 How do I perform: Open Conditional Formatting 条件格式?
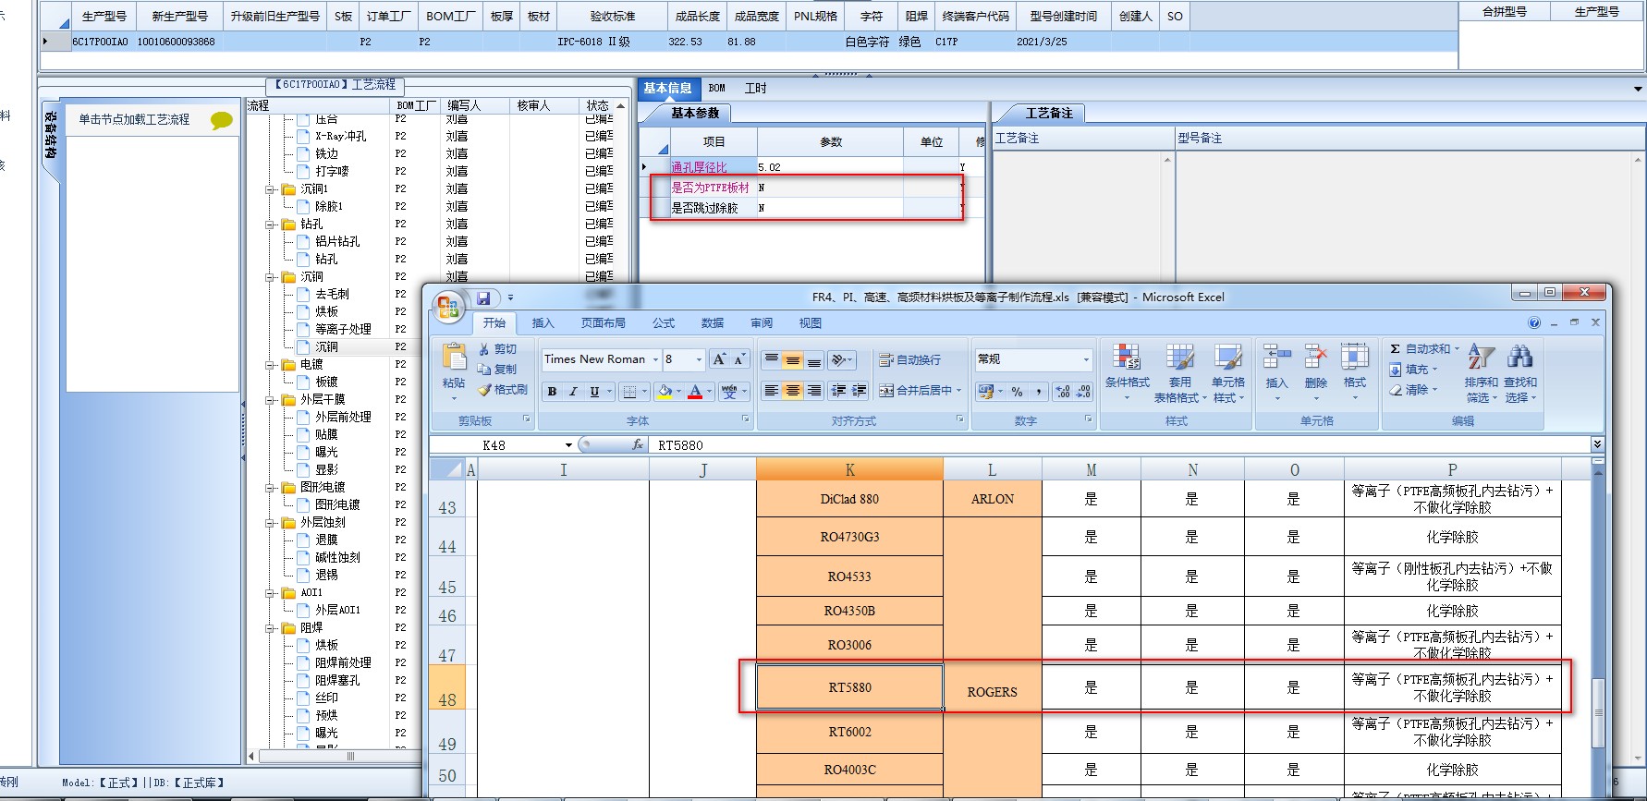pos(1127,372)
